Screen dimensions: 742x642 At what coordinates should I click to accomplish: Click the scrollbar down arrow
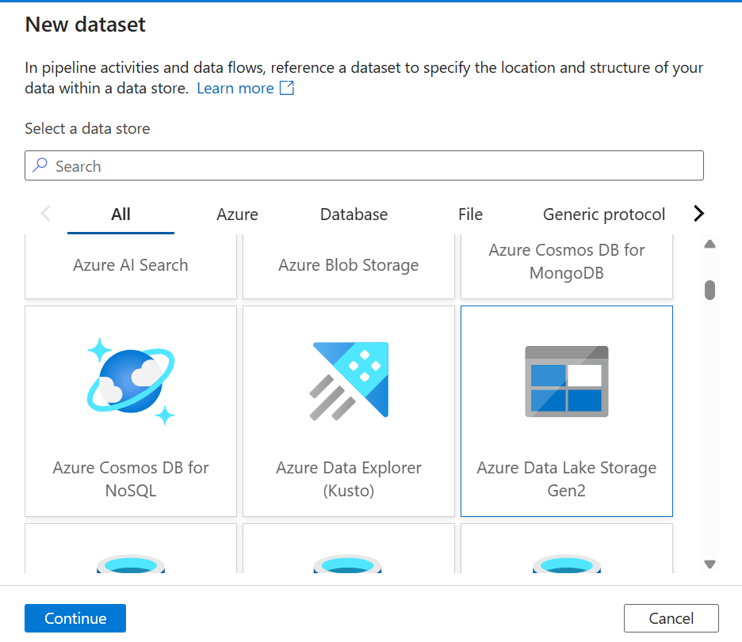(x=709, y=564)
